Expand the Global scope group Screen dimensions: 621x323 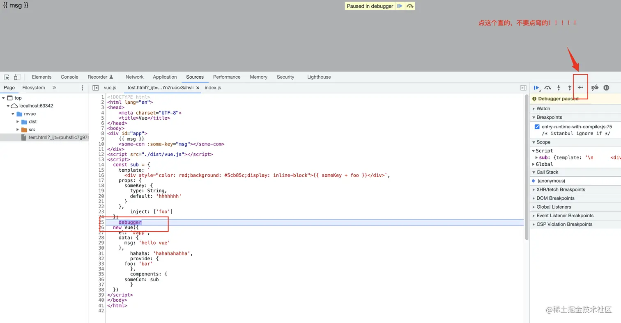(545, 164)
